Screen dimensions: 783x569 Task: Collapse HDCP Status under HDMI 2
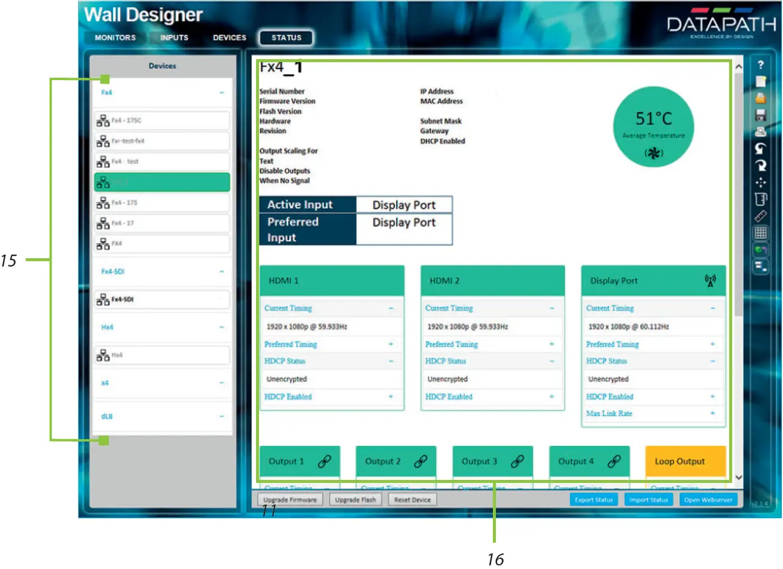552,361
